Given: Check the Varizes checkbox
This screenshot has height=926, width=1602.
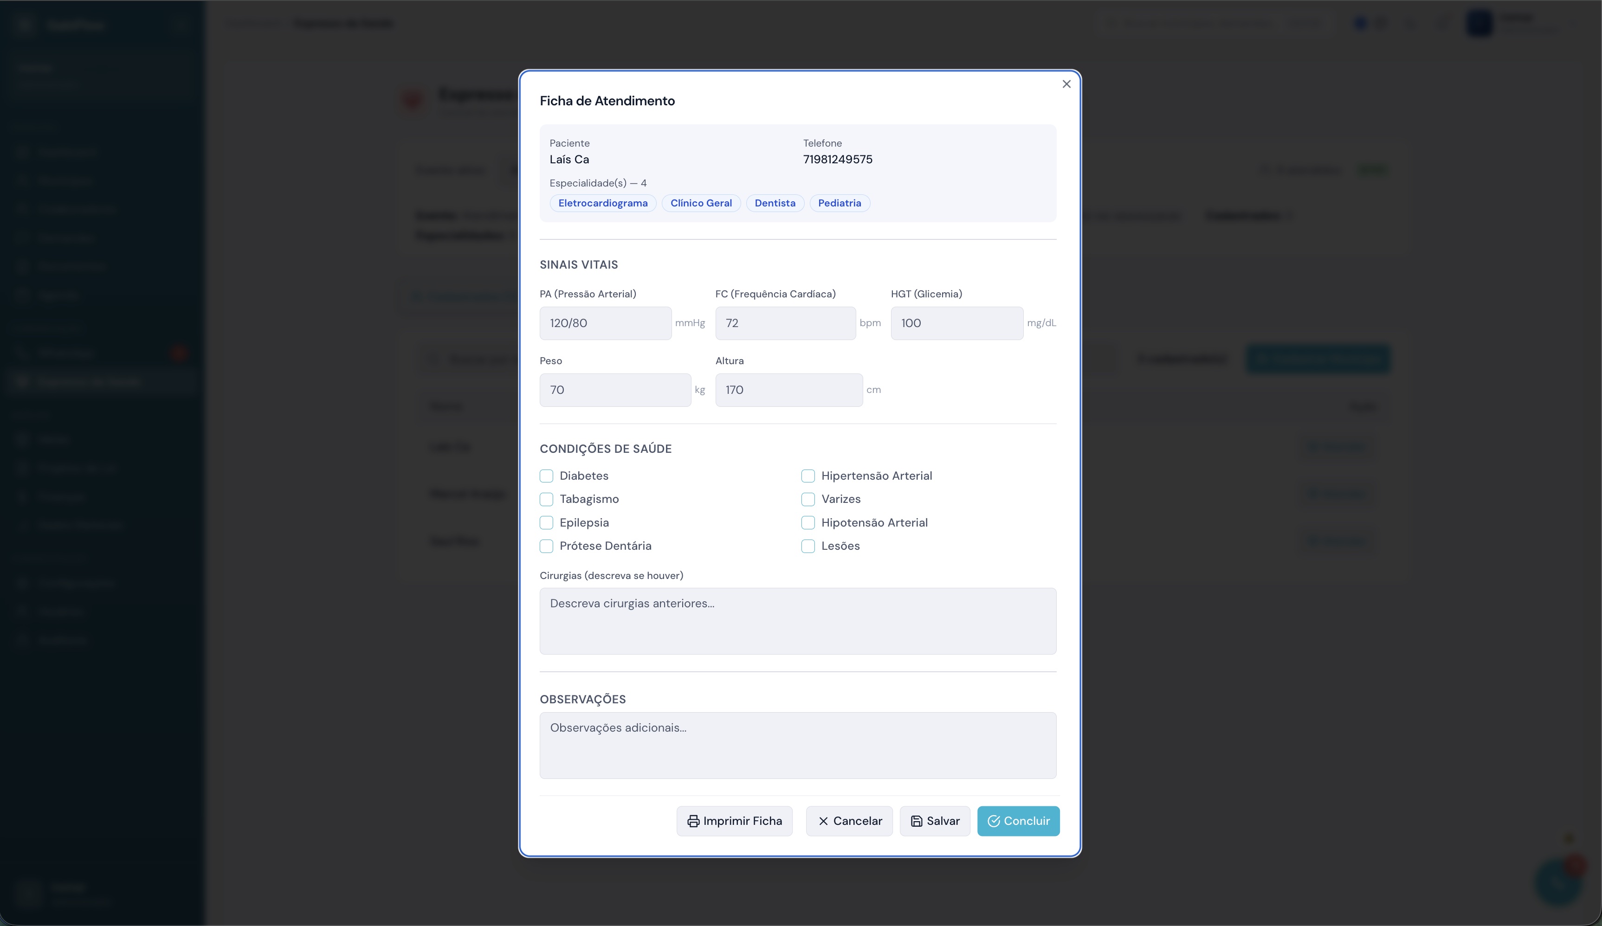Looking at the screenshot, I should click(808, 499).
